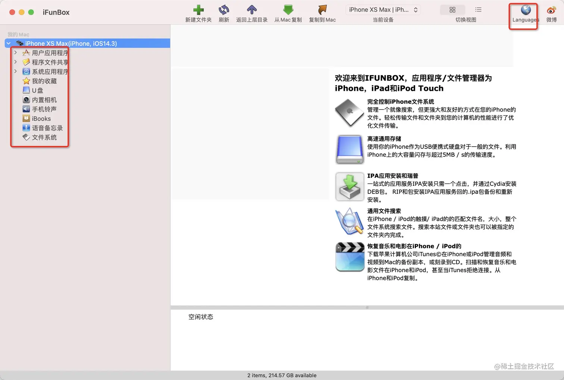Click the blue 高速通用存储 disk icon
This screenshot has width=564, height=380.
point(349,149)
